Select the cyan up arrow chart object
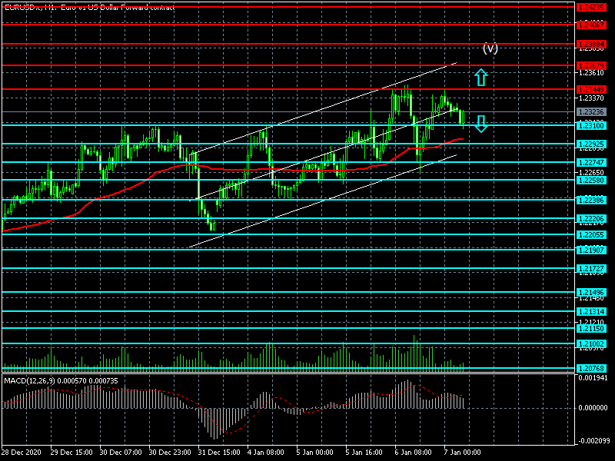 tap(481, 78)
